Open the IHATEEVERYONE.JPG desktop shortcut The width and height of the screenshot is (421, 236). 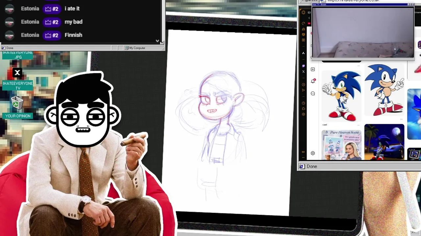(x=18, y=55)
